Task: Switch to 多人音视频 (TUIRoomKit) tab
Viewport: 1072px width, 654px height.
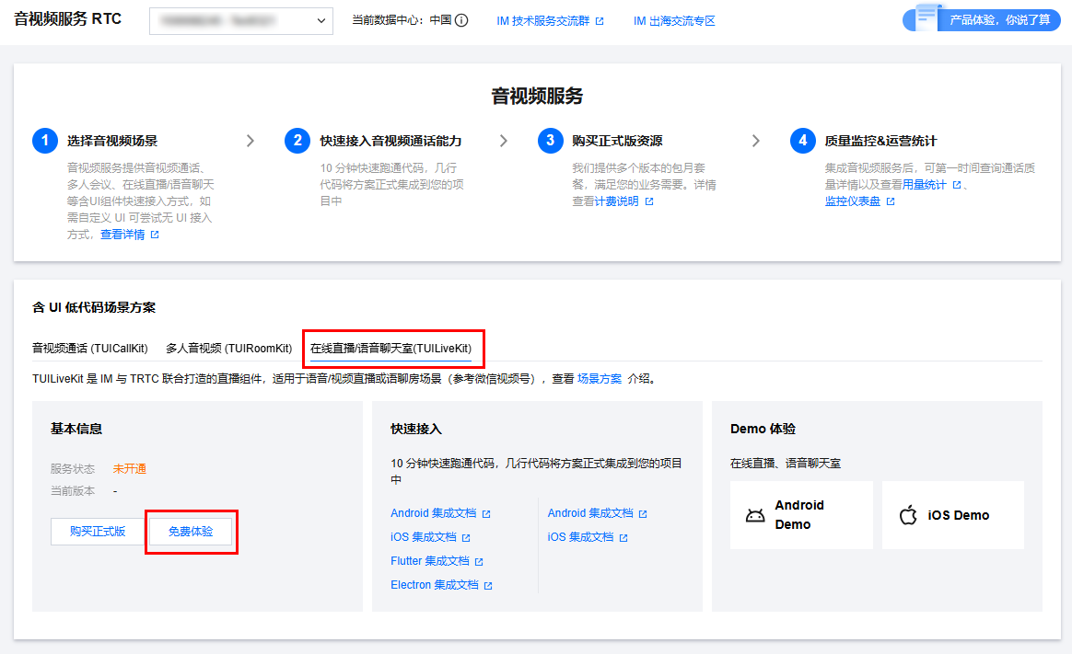Action: [228, 349]
